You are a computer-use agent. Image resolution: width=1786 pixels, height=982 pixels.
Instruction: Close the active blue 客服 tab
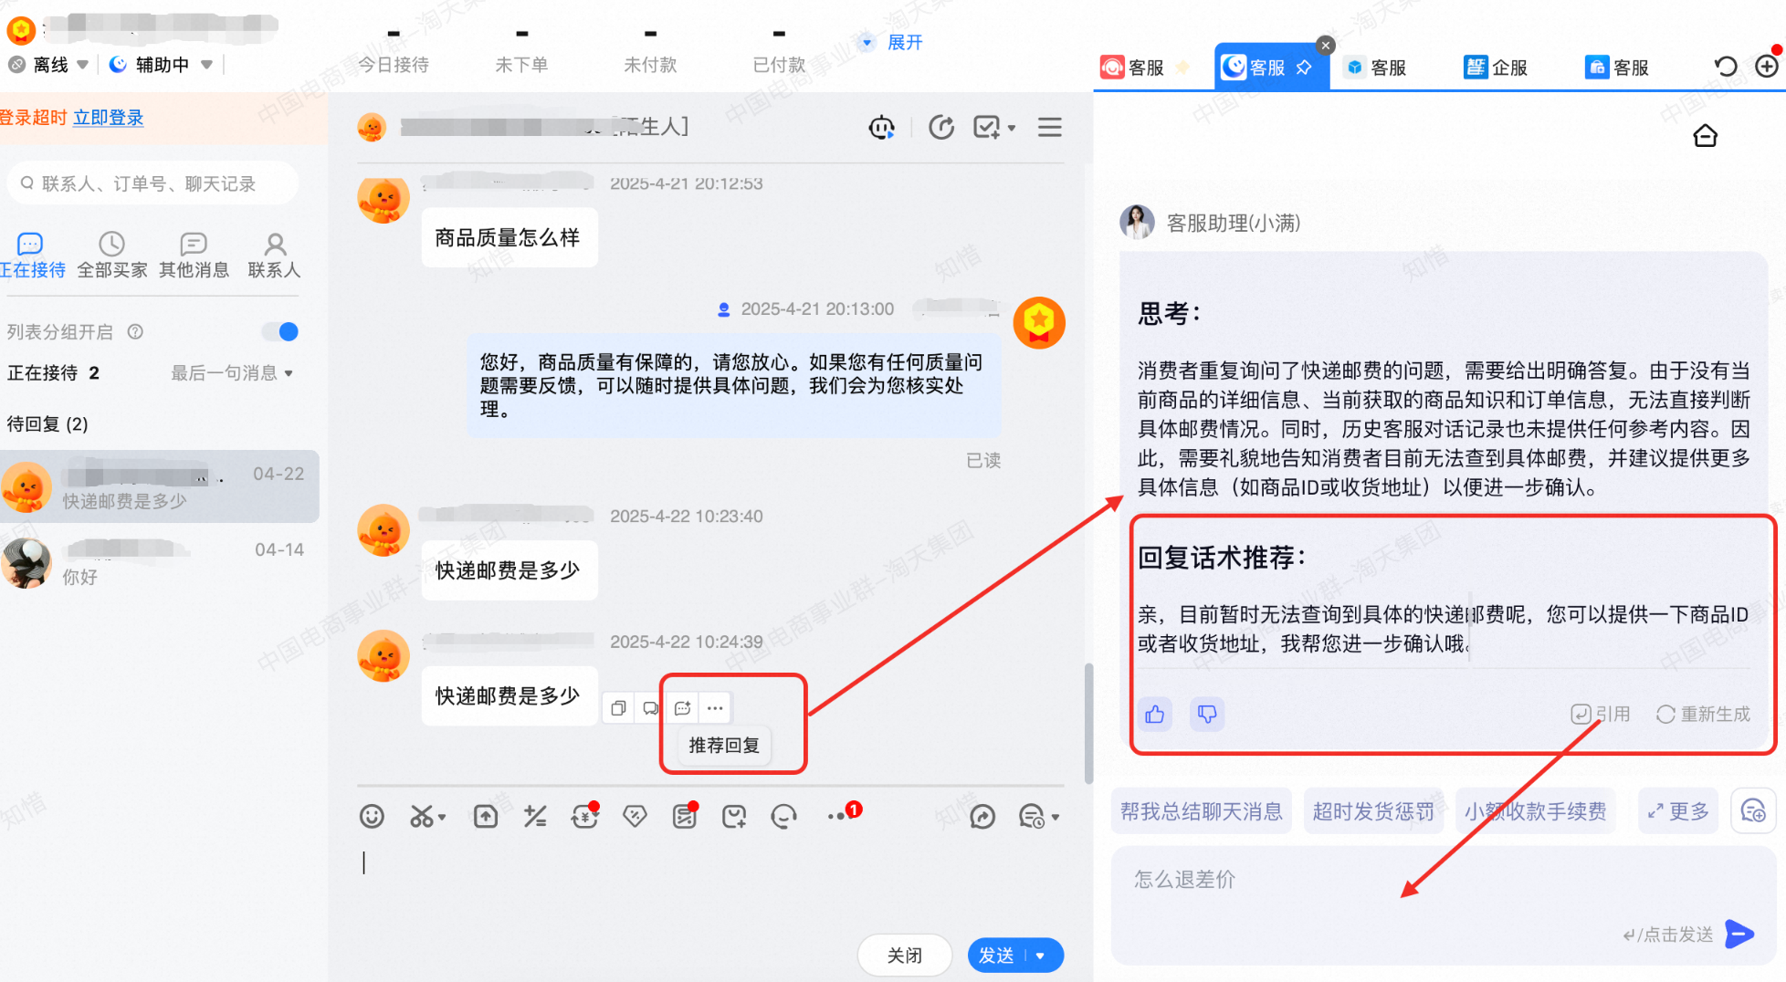pyautogui.click(x=1326, y=45)
